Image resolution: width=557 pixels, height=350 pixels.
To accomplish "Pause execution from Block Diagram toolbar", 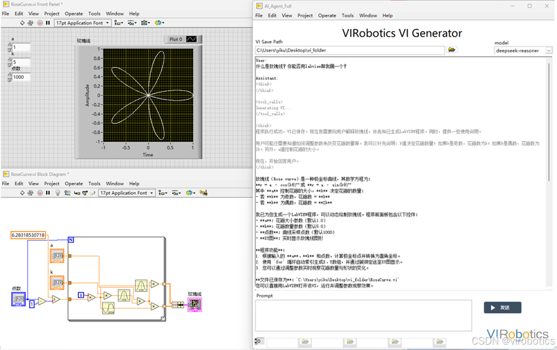I will [48, 192].
